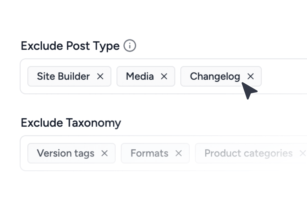Image resolution: width=307 pixels, height=209 pixels.
Task: Click the Formats chip text
Action: [149, 153]
